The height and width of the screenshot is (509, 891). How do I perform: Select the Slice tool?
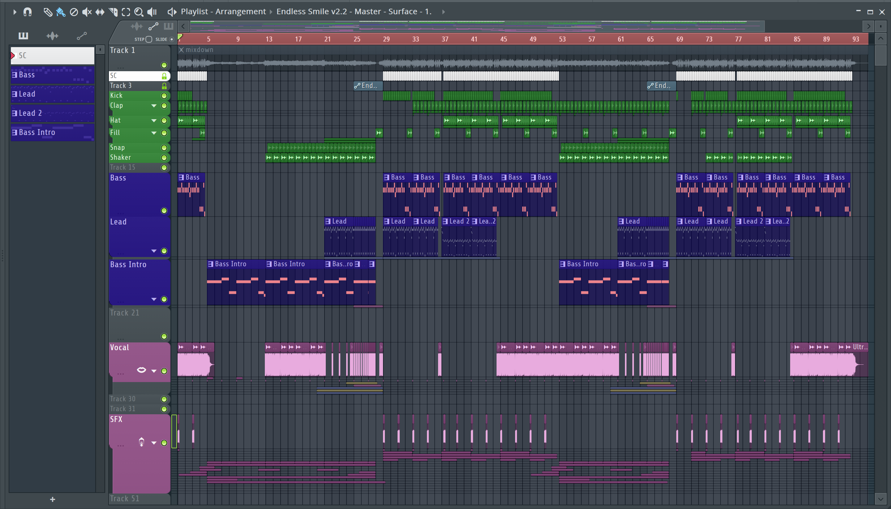coord(113,12)
